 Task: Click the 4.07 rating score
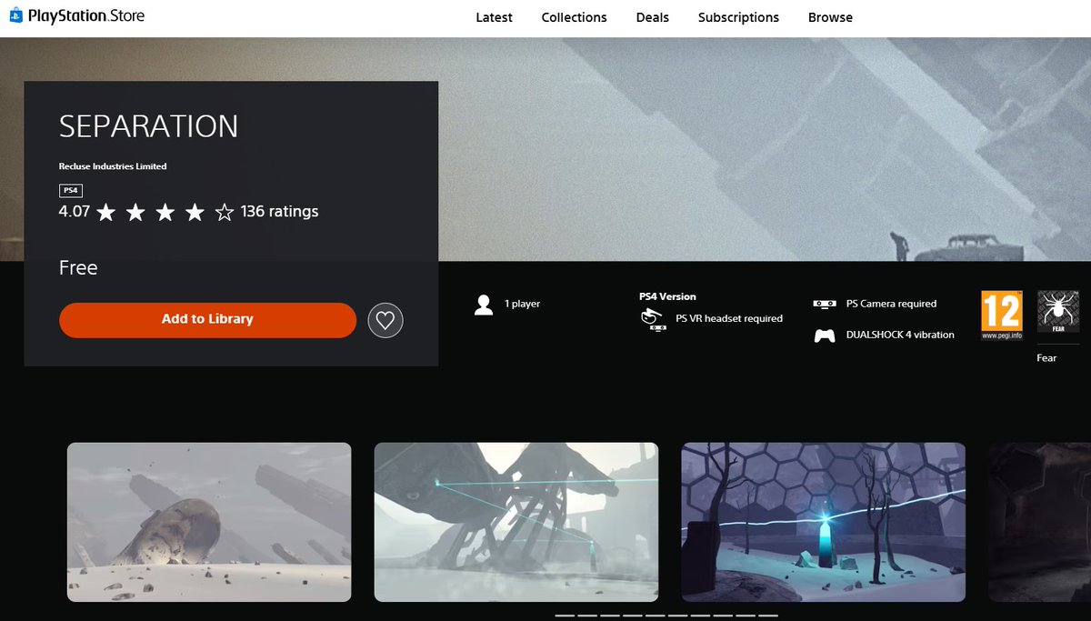tap(75, 212)
